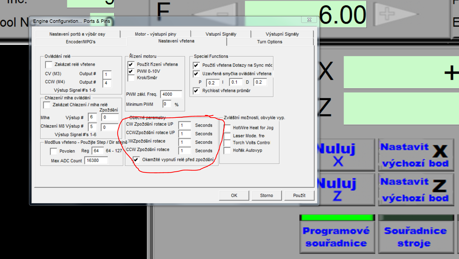Click the PWM zákl. Freq. input field

point(171,94)
